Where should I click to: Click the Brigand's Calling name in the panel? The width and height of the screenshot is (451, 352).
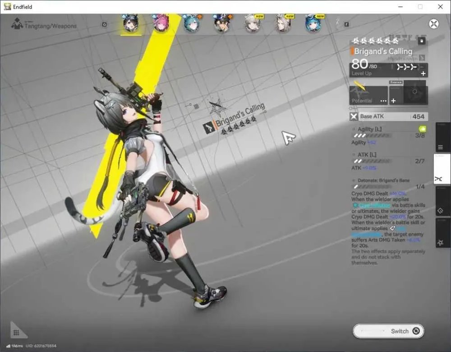pos(383,51)
